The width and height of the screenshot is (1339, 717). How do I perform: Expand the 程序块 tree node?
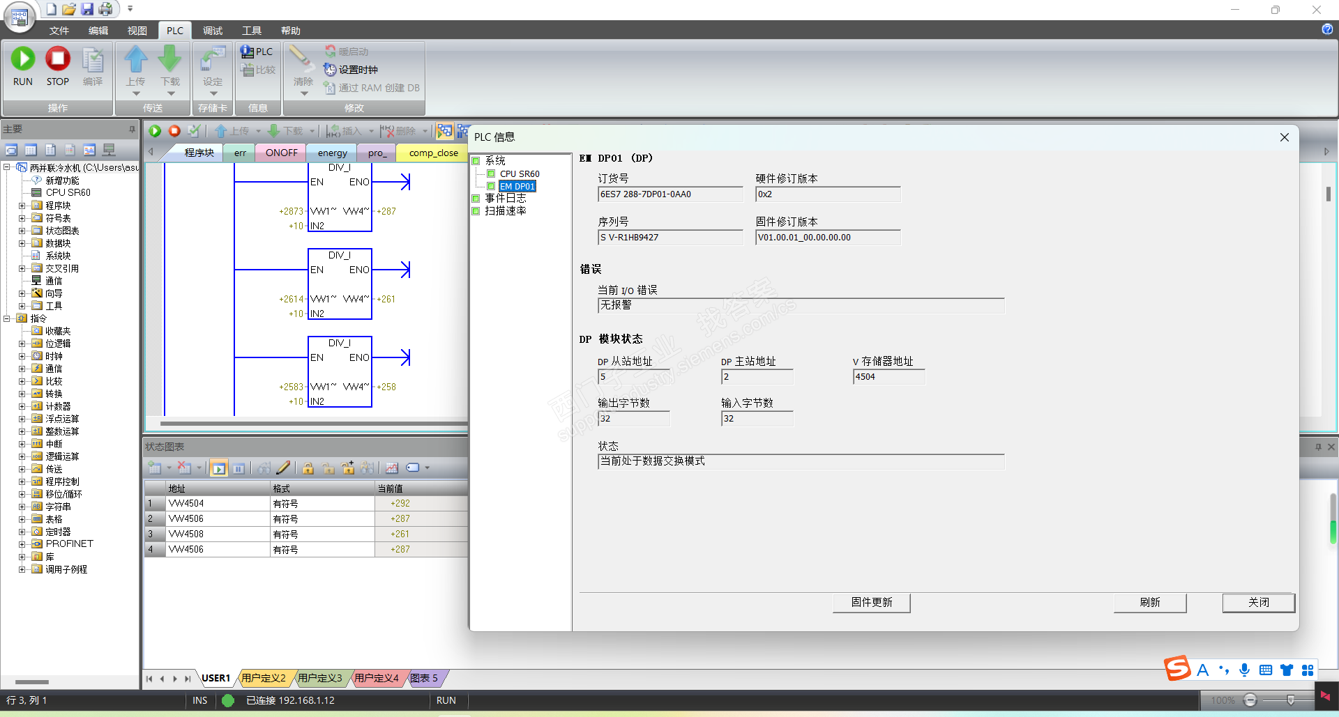pos(22,206)
